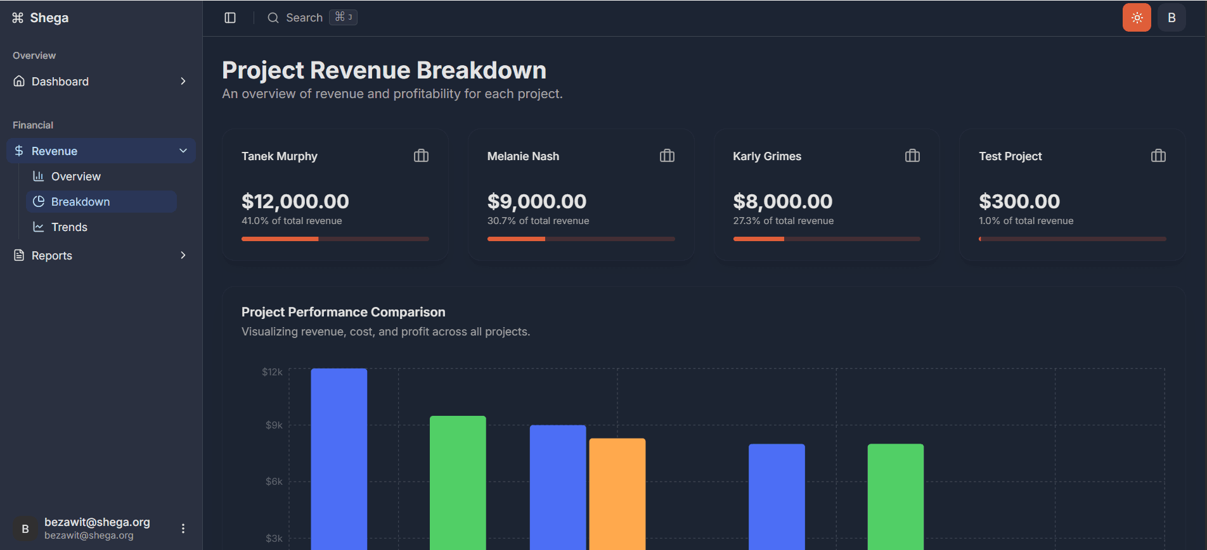
Task: Click the Test Project briefcase icon
Action: click(x=1158, y=156)
